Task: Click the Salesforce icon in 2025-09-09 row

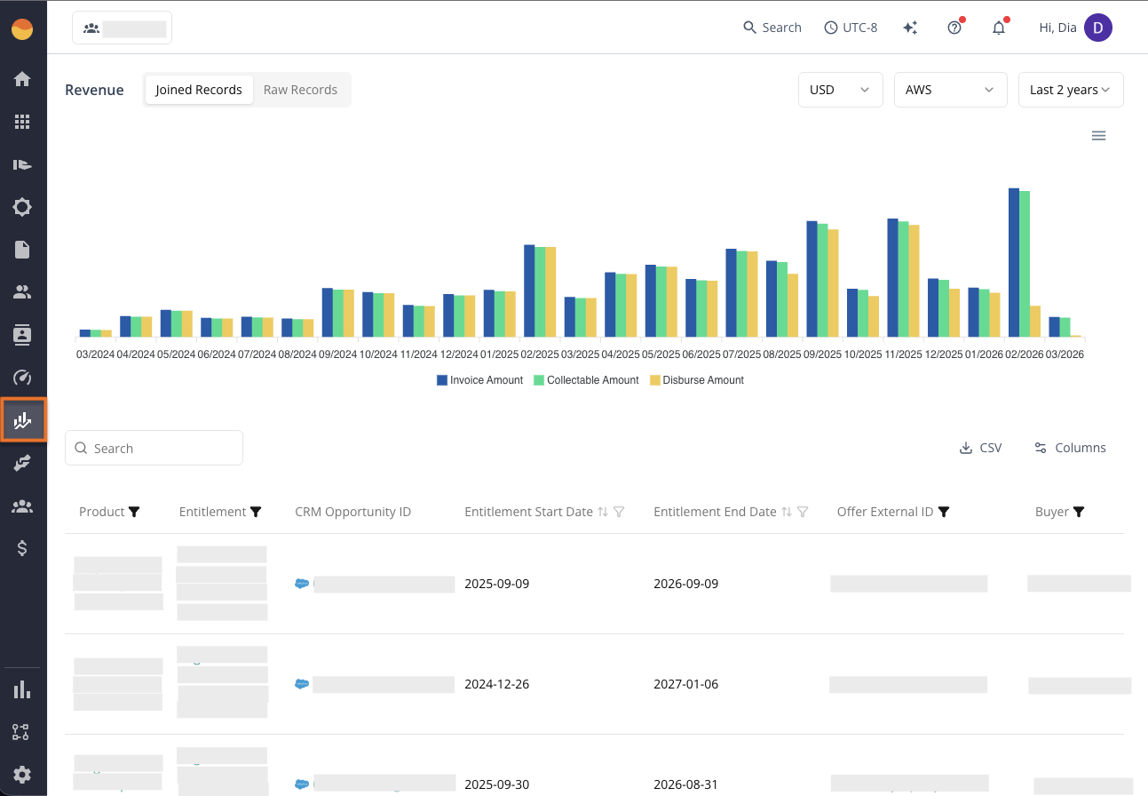Action: tap(302, 584)
